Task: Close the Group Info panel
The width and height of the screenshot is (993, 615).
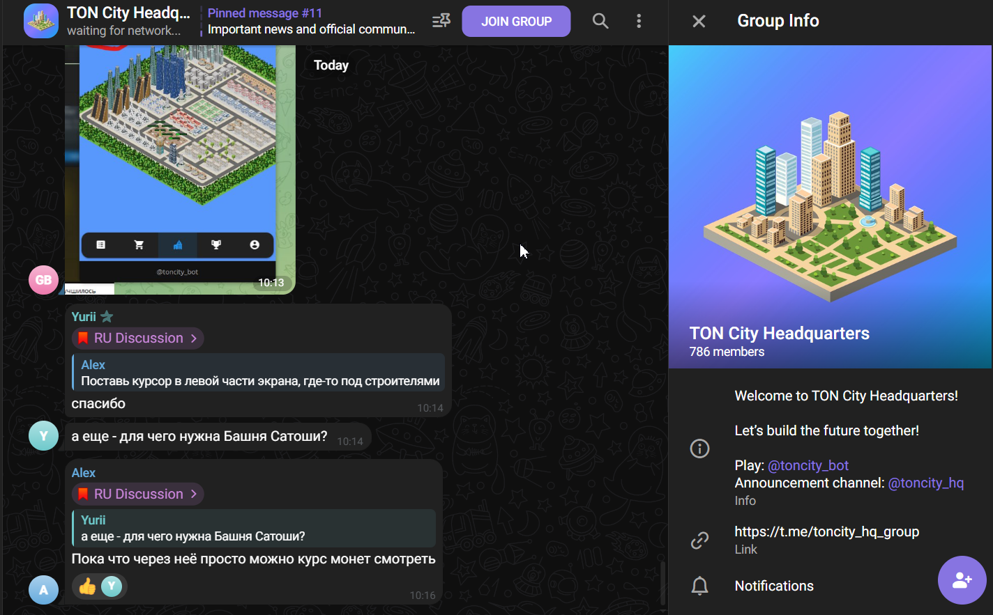Action: tap(699, 22)
